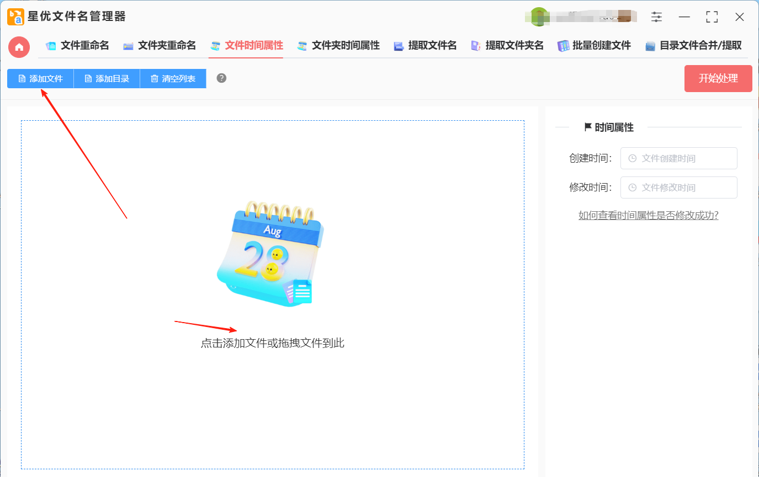Click the 添加文件 button
The height and width of the screenshot is (477, 759).
tap(40, 79)
